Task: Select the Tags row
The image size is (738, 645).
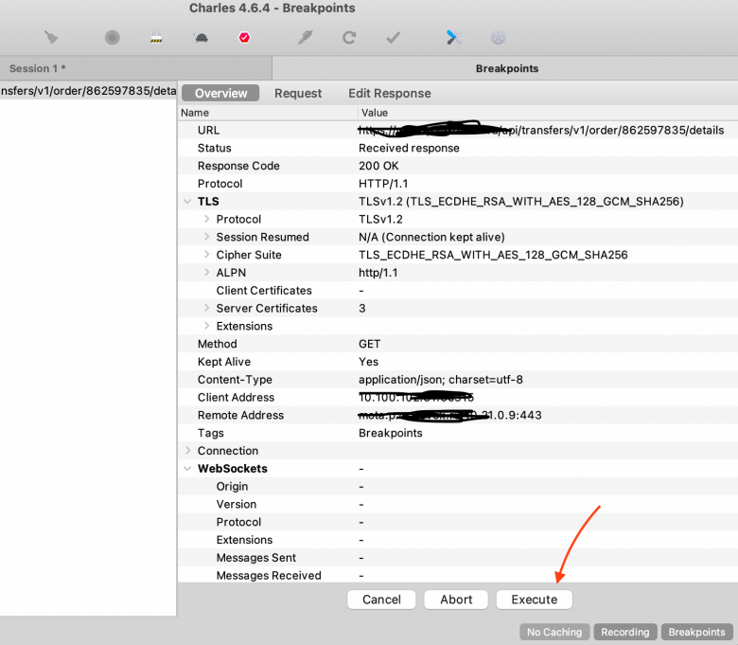Action: 458,433
